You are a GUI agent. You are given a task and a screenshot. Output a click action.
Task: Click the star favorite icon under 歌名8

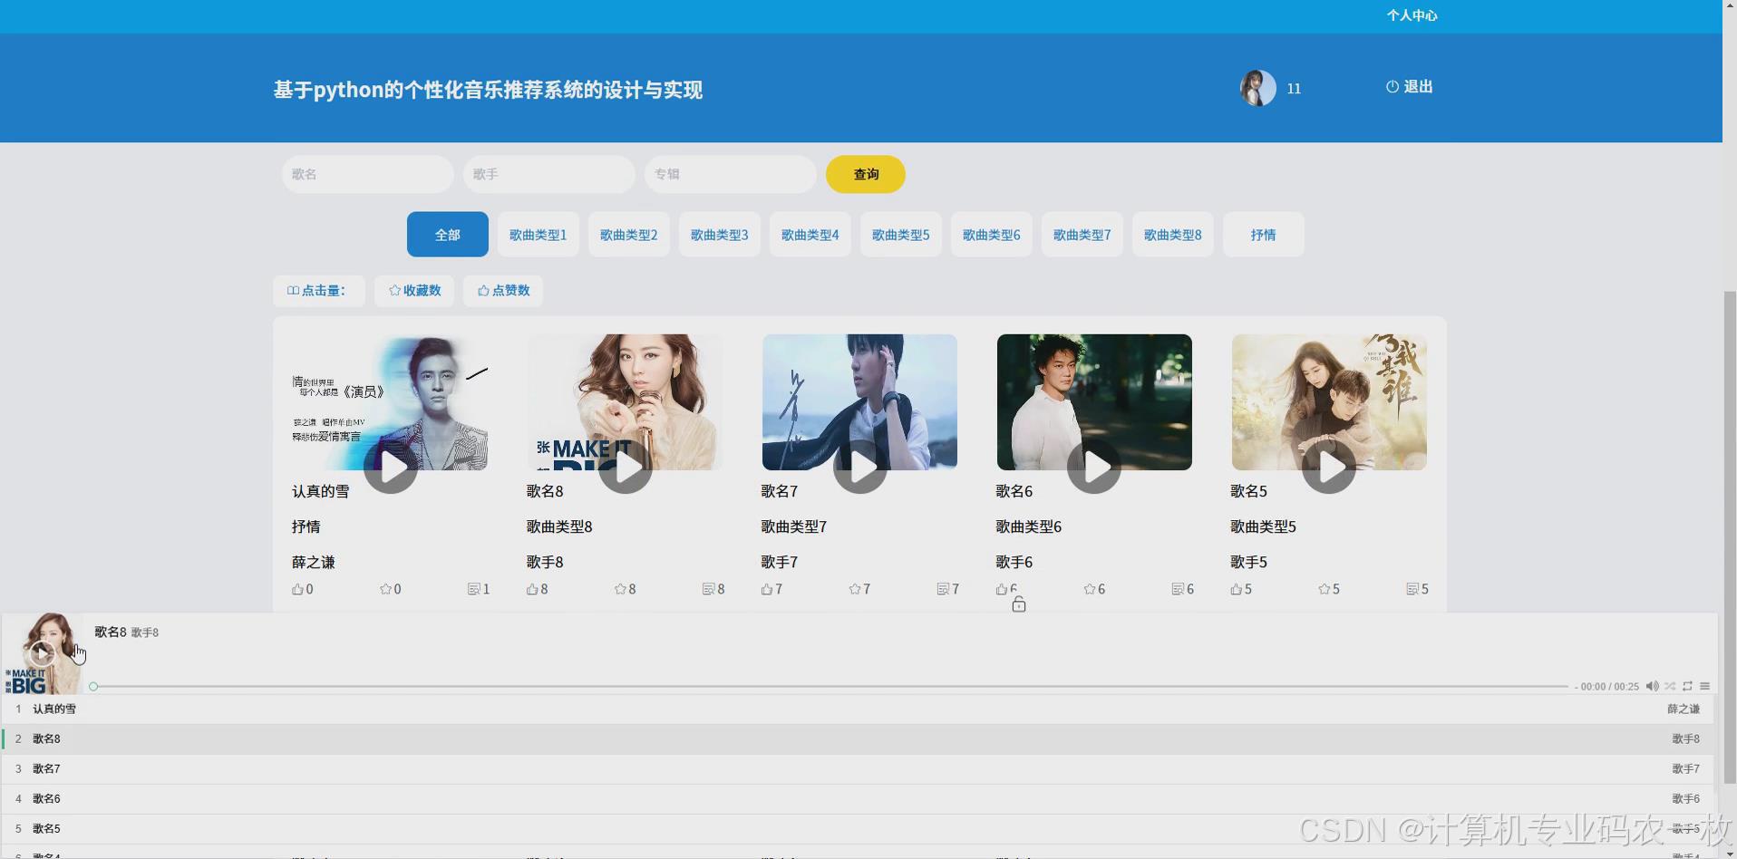[621, 588]
